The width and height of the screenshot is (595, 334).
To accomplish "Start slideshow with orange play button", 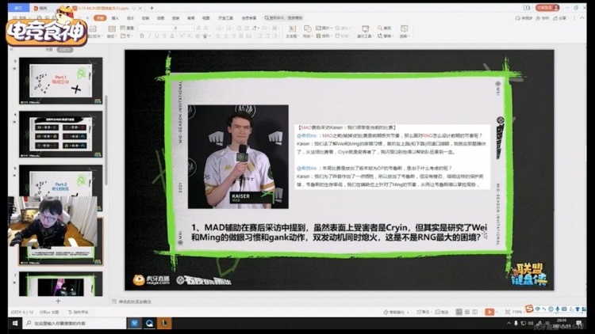I will point(489,312).
